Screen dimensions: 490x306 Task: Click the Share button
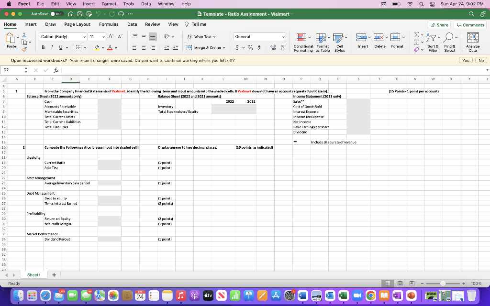(440, 24)
